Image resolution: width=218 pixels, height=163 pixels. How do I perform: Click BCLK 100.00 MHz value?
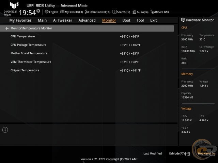188,51
